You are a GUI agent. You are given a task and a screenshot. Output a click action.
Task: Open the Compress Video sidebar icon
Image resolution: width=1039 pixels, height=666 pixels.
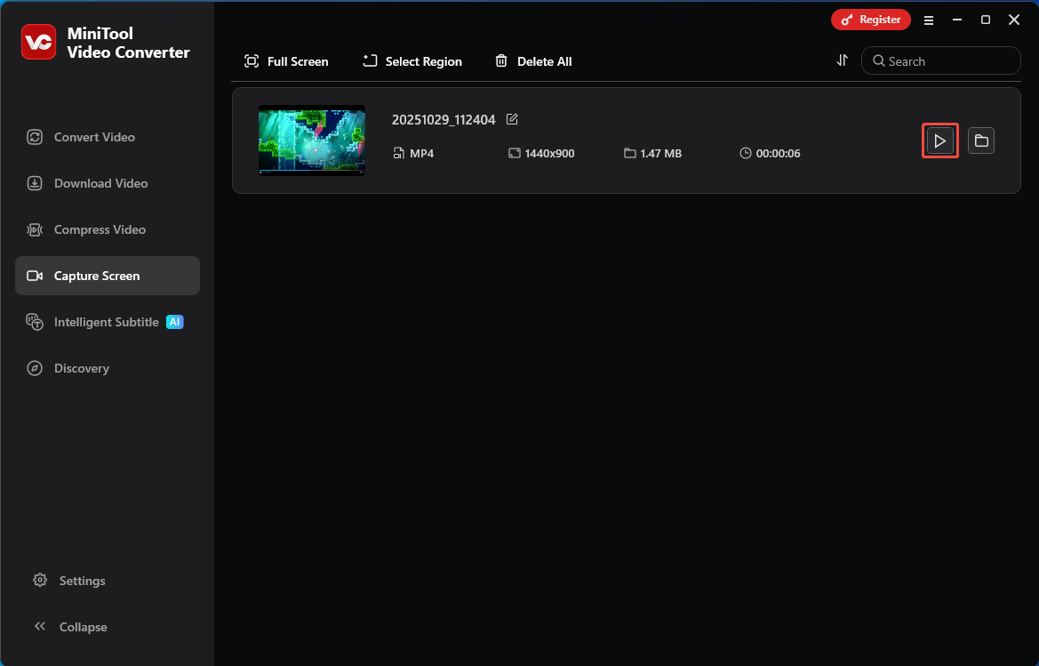tap(34, 229)
